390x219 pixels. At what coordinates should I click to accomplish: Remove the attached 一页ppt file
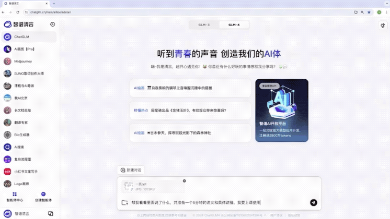(x=184, y=181)
